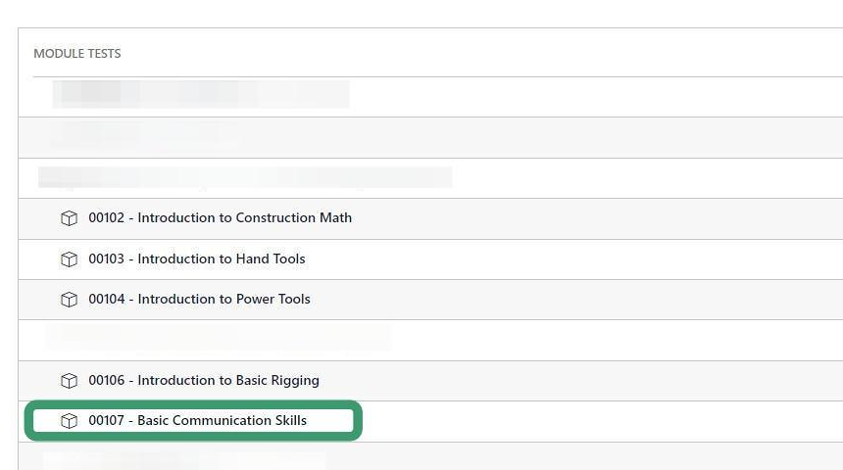
Task: Click blurred row directly below MODULE TESTS header
Action: (201, 95)
